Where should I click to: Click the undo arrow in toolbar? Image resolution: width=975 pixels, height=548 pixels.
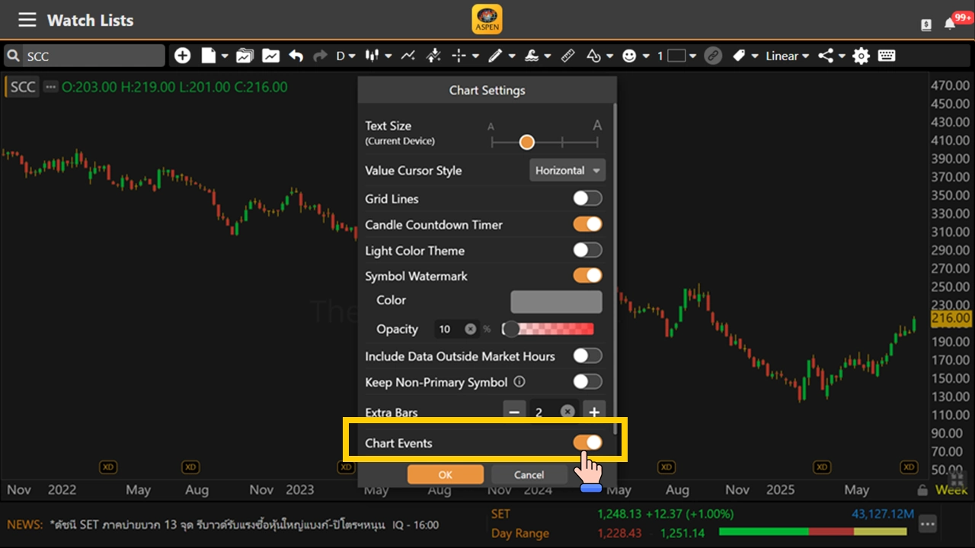pos(296,56)
